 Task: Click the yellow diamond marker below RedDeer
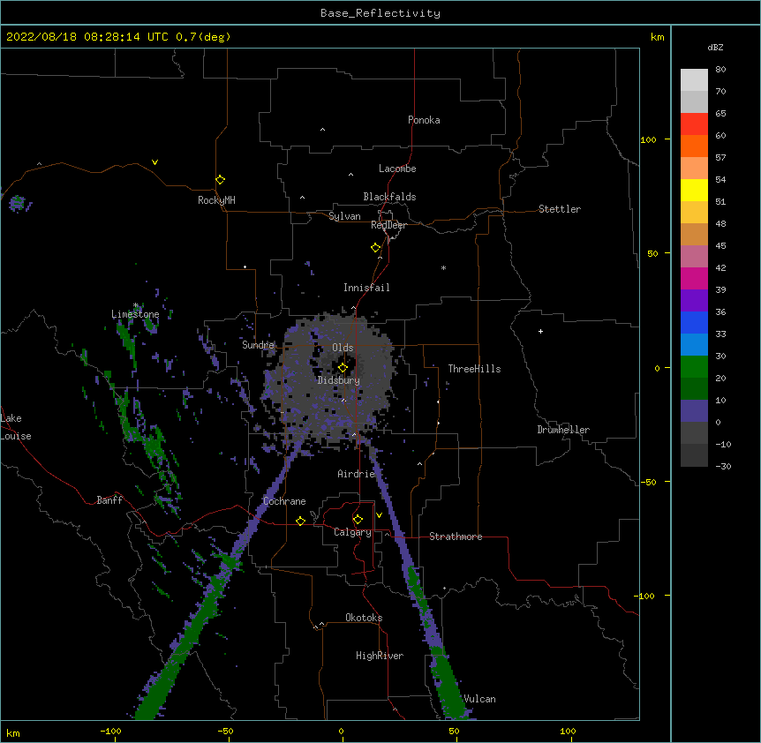[x=376, y=248]
